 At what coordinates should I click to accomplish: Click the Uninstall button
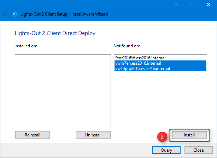pyautogui.click(x=93, y=135)
